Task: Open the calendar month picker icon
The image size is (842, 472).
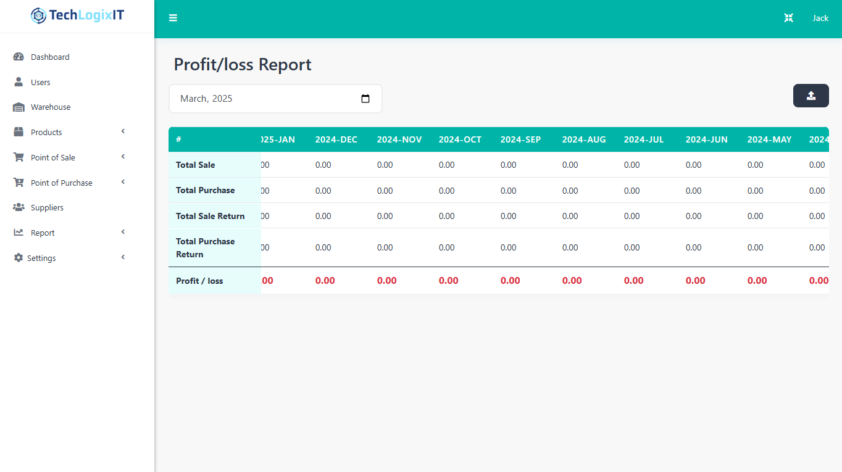Action: [365, 99]
